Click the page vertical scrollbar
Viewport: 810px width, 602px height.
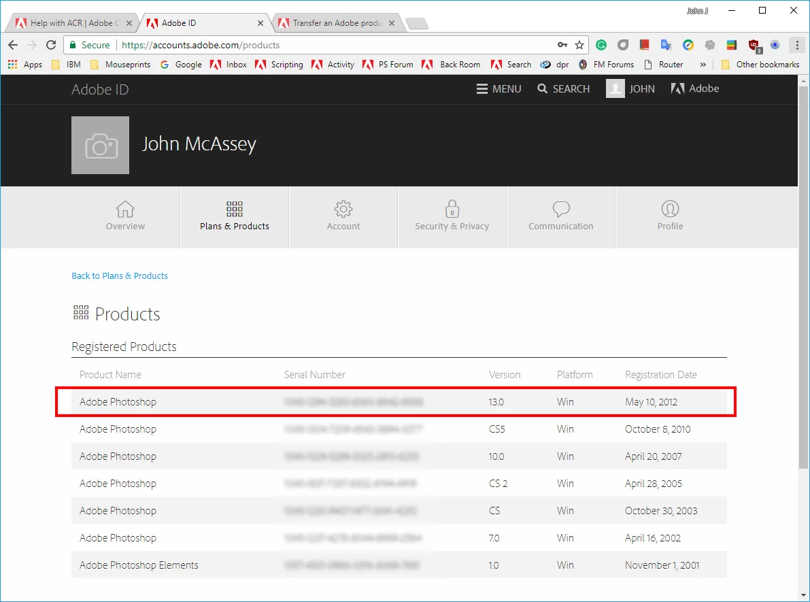pos(804,279)
